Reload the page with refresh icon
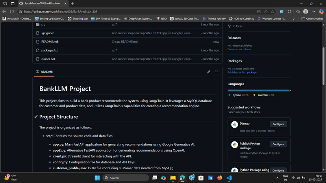326x183 pixels. coord(12,12)
